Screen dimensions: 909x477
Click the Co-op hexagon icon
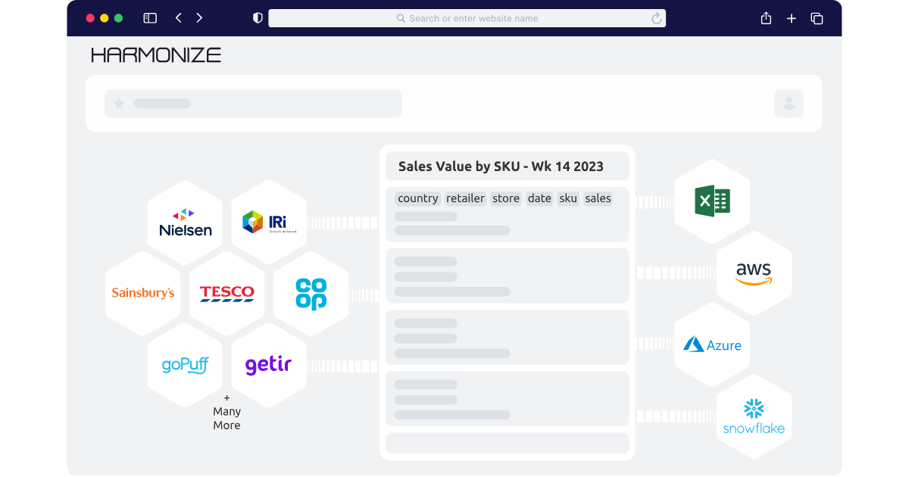(x=311, y=292)
